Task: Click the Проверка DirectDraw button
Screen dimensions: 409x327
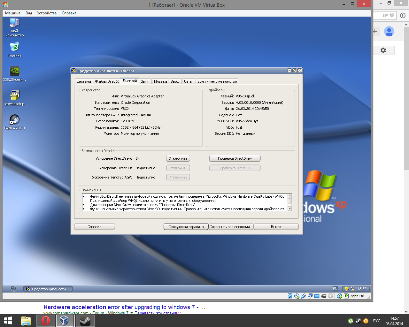Action: click(x=235, y=158)
